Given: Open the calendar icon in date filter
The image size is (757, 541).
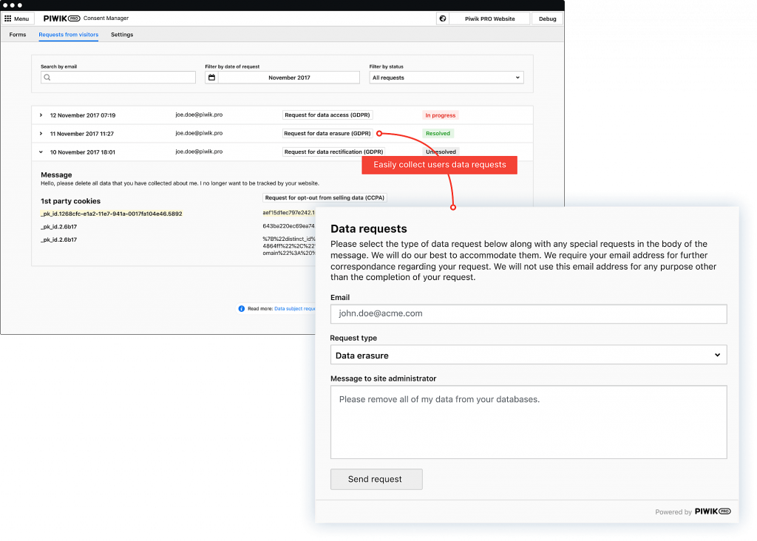Looking at the screenshot, I should pos(211,77).
